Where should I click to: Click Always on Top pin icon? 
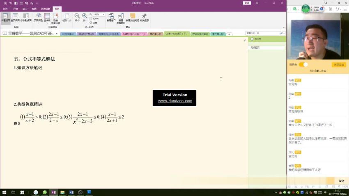[x=144, y=17]
